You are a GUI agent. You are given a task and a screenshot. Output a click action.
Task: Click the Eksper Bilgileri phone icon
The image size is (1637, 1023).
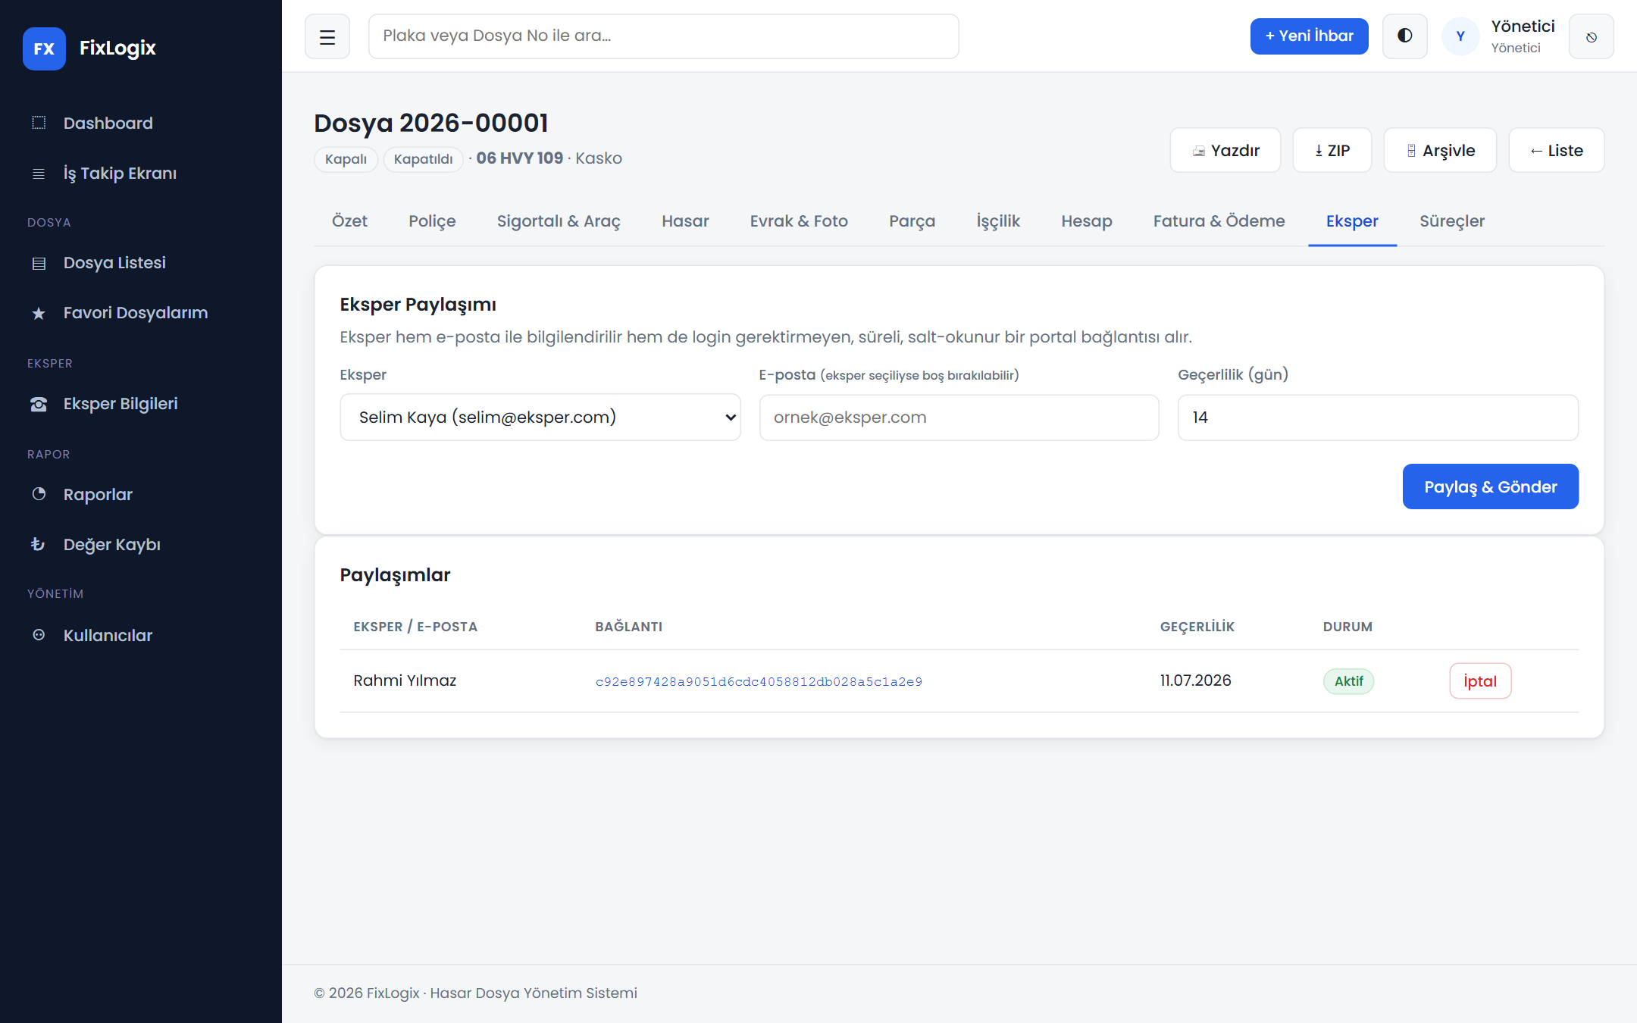pyautogui.click(x=39, y=404)
